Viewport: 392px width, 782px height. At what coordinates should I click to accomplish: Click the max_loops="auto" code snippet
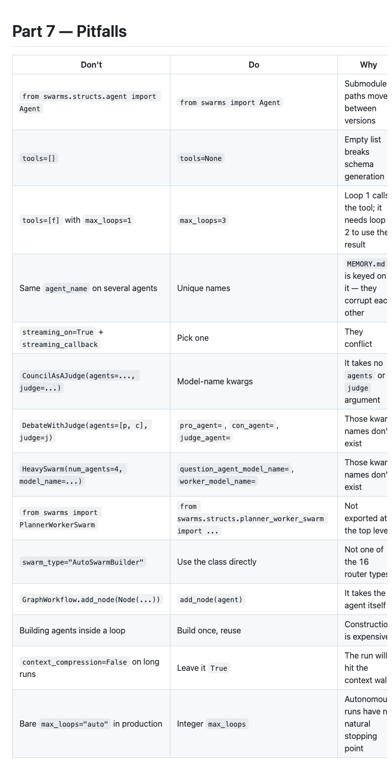(x=75, y=724)
